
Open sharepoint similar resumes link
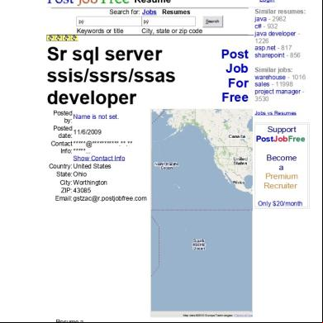tap(269, 55)
